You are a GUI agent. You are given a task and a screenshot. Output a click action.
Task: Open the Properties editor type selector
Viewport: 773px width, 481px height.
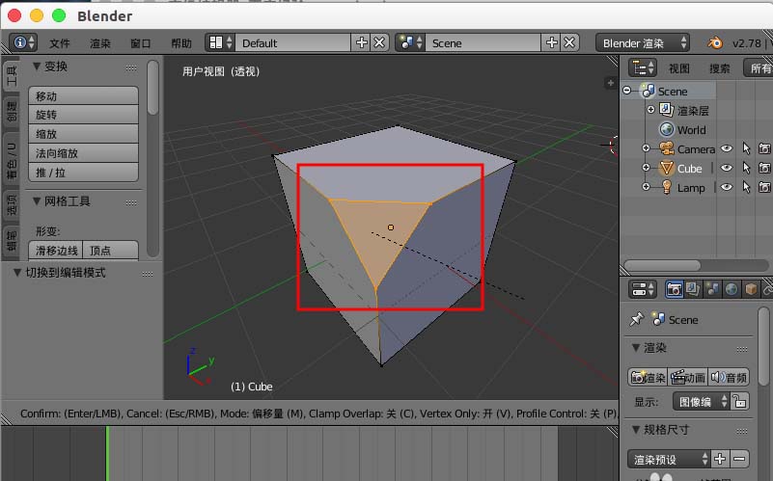[x=643, y=289]
